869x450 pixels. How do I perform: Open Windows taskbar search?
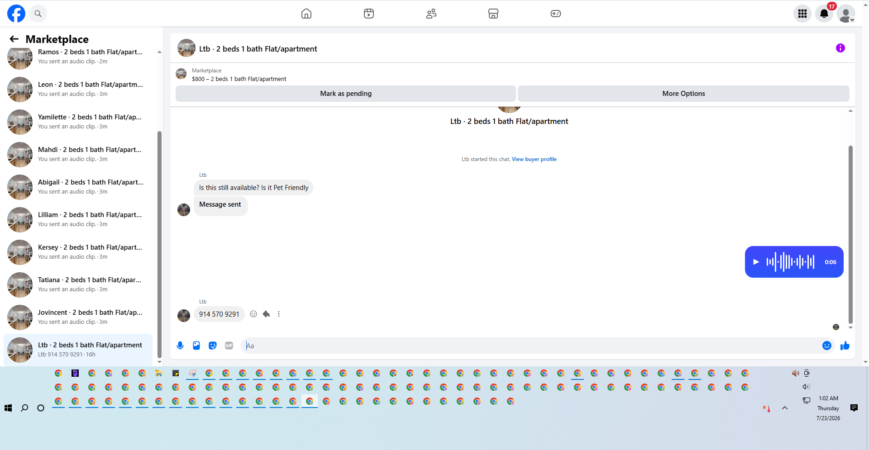[x=24, y=408]
